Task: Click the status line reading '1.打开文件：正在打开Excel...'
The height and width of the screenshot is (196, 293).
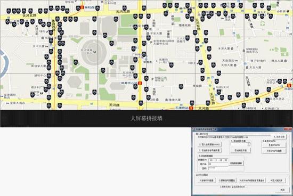Action: tap(233, 186)
